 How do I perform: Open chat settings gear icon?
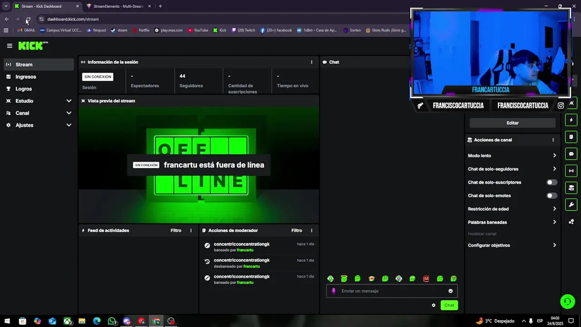pos(433,305)
